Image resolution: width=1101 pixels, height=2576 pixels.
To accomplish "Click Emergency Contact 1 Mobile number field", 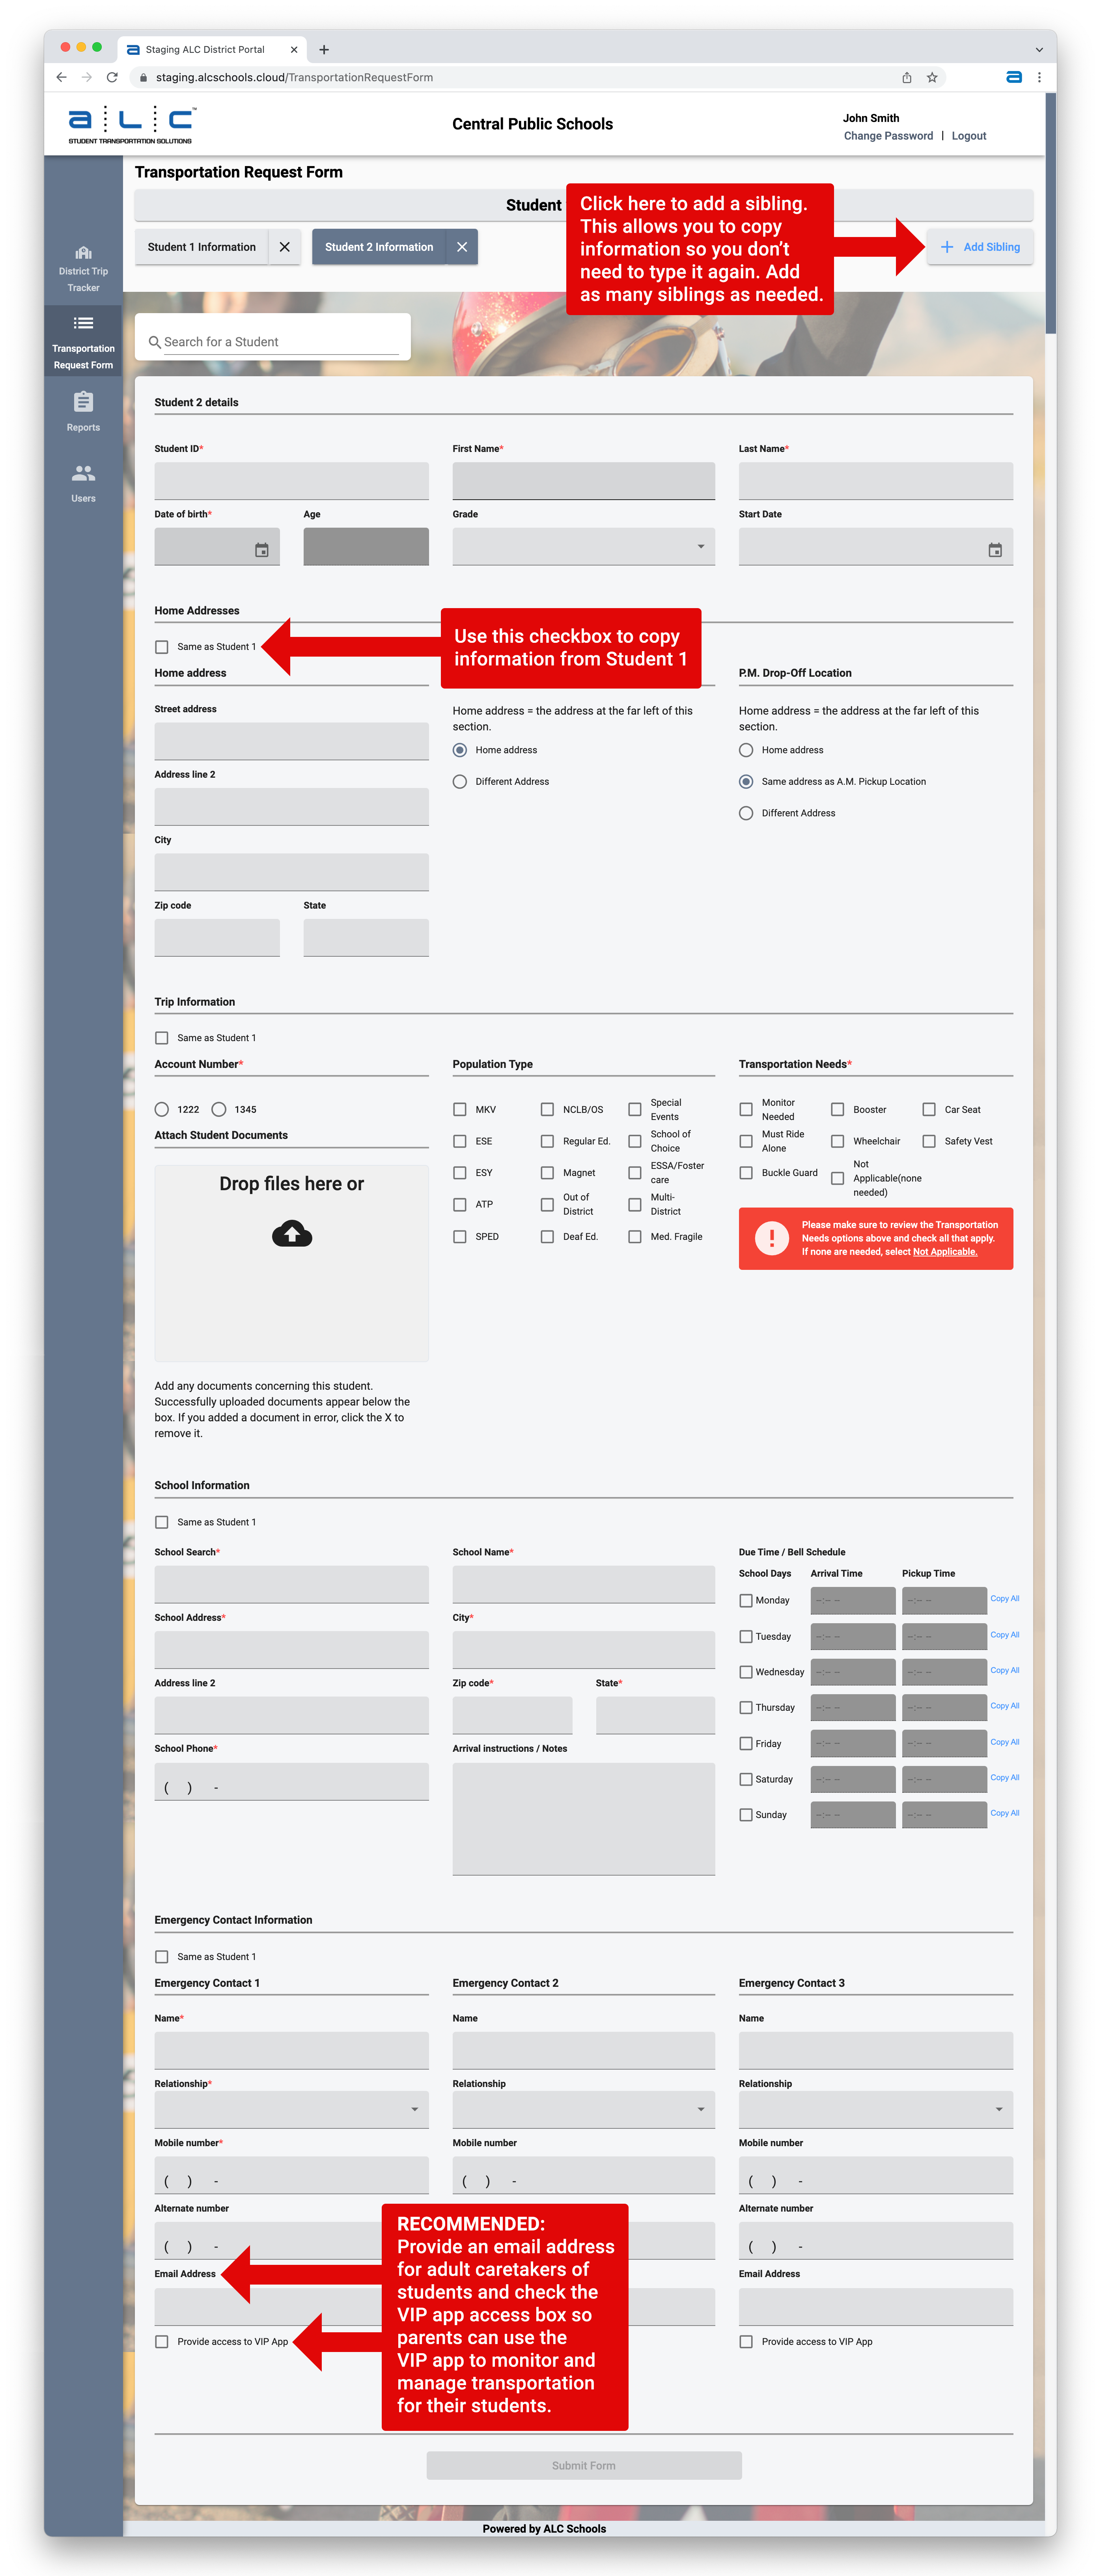I will coord(292,2176).
